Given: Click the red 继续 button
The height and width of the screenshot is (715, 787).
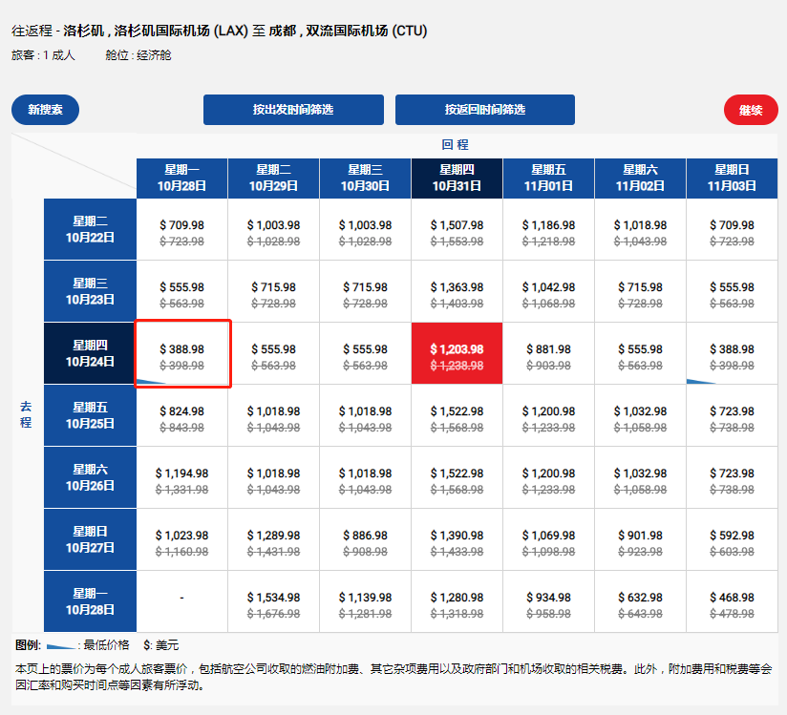Looking at the screenshot, I should pos(751,110).
